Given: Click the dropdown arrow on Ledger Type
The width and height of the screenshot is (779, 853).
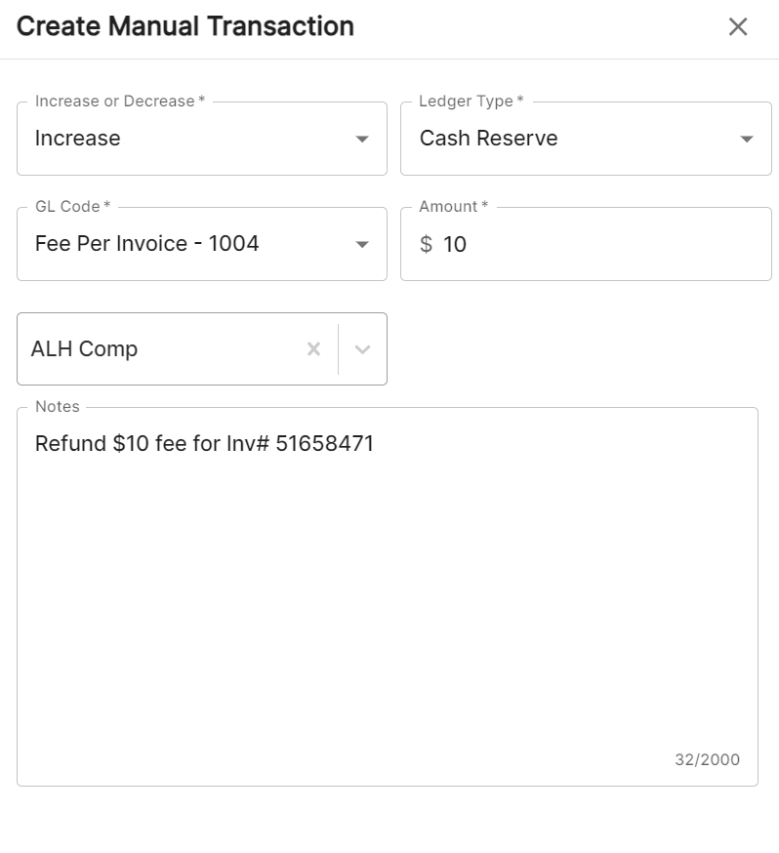Looking at the screenshot, I should point(747,138).
